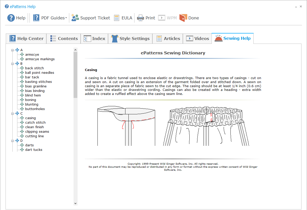Select the dart tucks entry
Viewport: 307px width, 210px height.
34,150
